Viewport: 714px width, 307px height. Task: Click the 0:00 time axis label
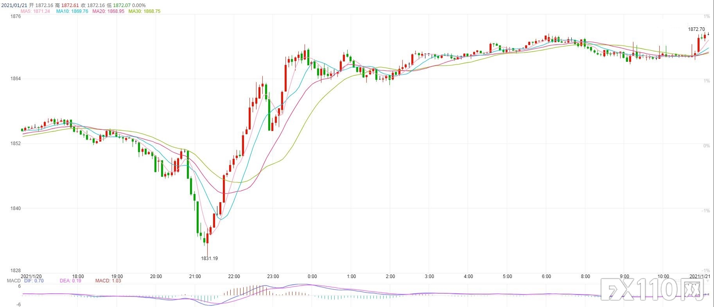pyautogui.click(x=312, y=276)
